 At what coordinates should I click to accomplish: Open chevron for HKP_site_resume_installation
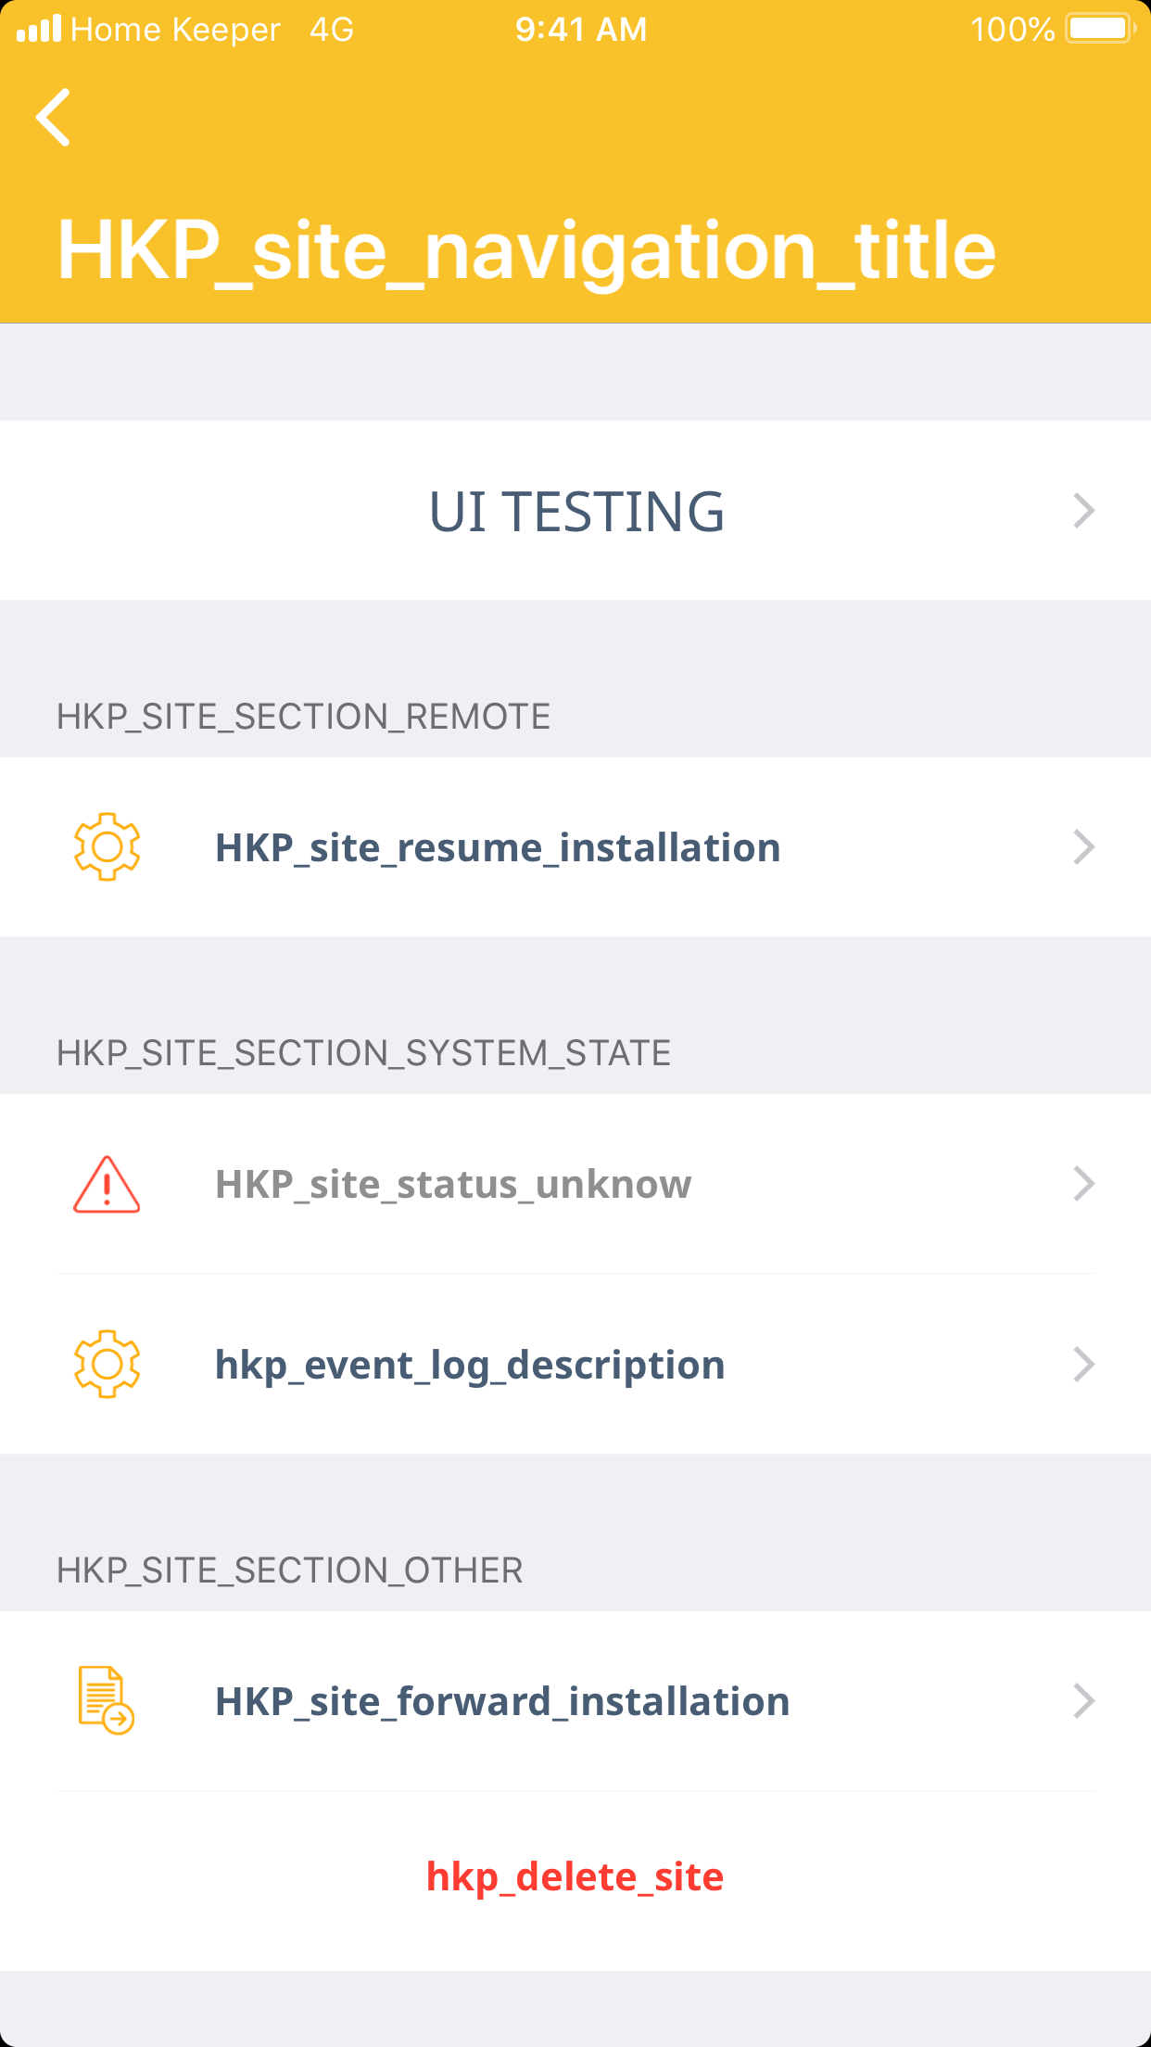pos(1083,847)
